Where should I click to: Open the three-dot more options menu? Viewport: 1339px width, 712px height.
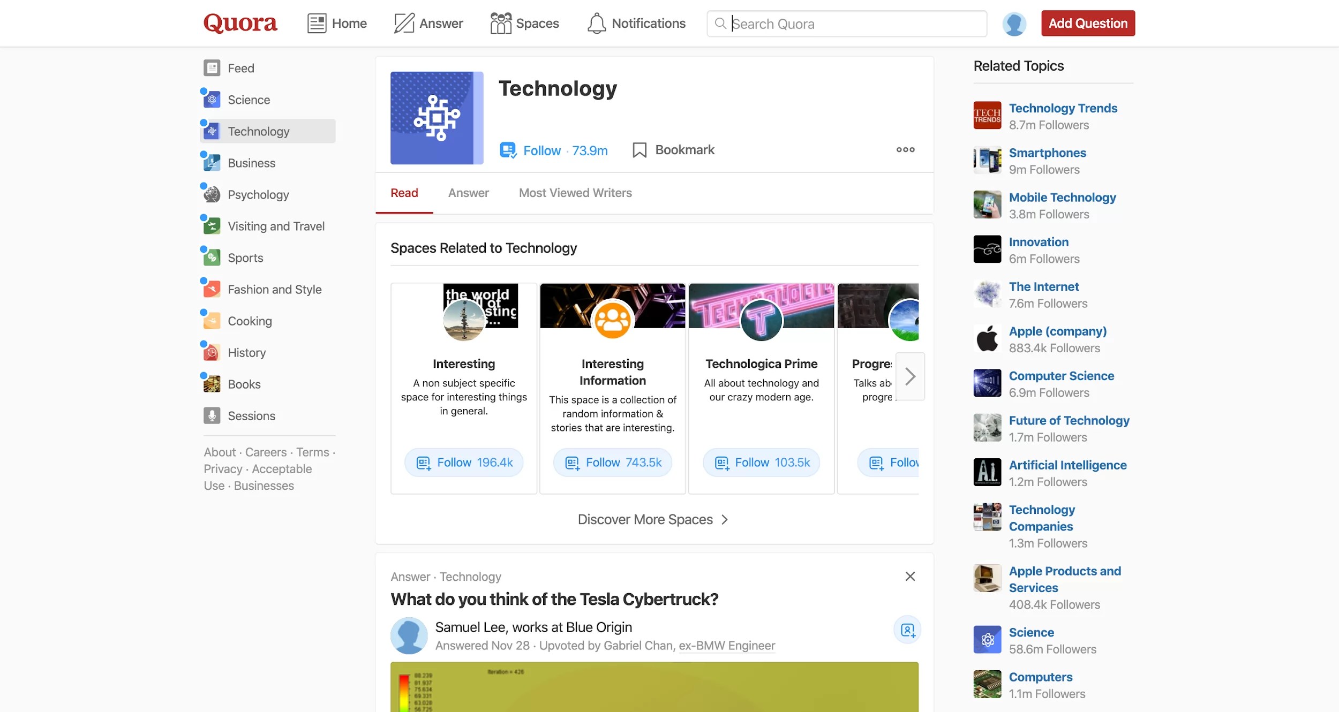click(905, 149)
